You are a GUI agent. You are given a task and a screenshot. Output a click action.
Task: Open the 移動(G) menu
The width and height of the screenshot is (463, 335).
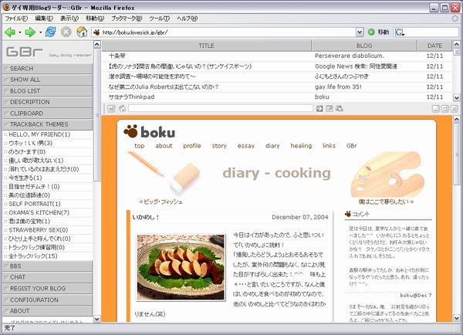(x=95, y=19)
